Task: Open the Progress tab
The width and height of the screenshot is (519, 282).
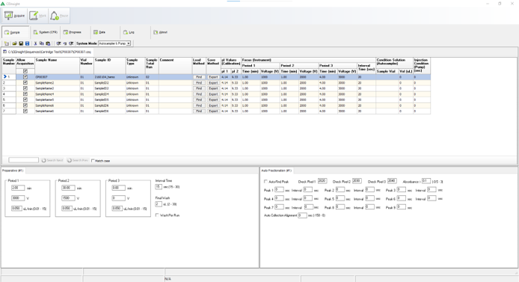Action: tap(73, 32)
